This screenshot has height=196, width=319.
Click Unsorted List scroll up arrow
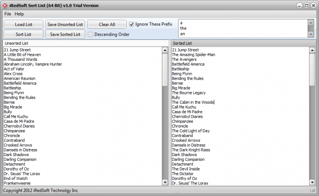(x=165, y=50)
